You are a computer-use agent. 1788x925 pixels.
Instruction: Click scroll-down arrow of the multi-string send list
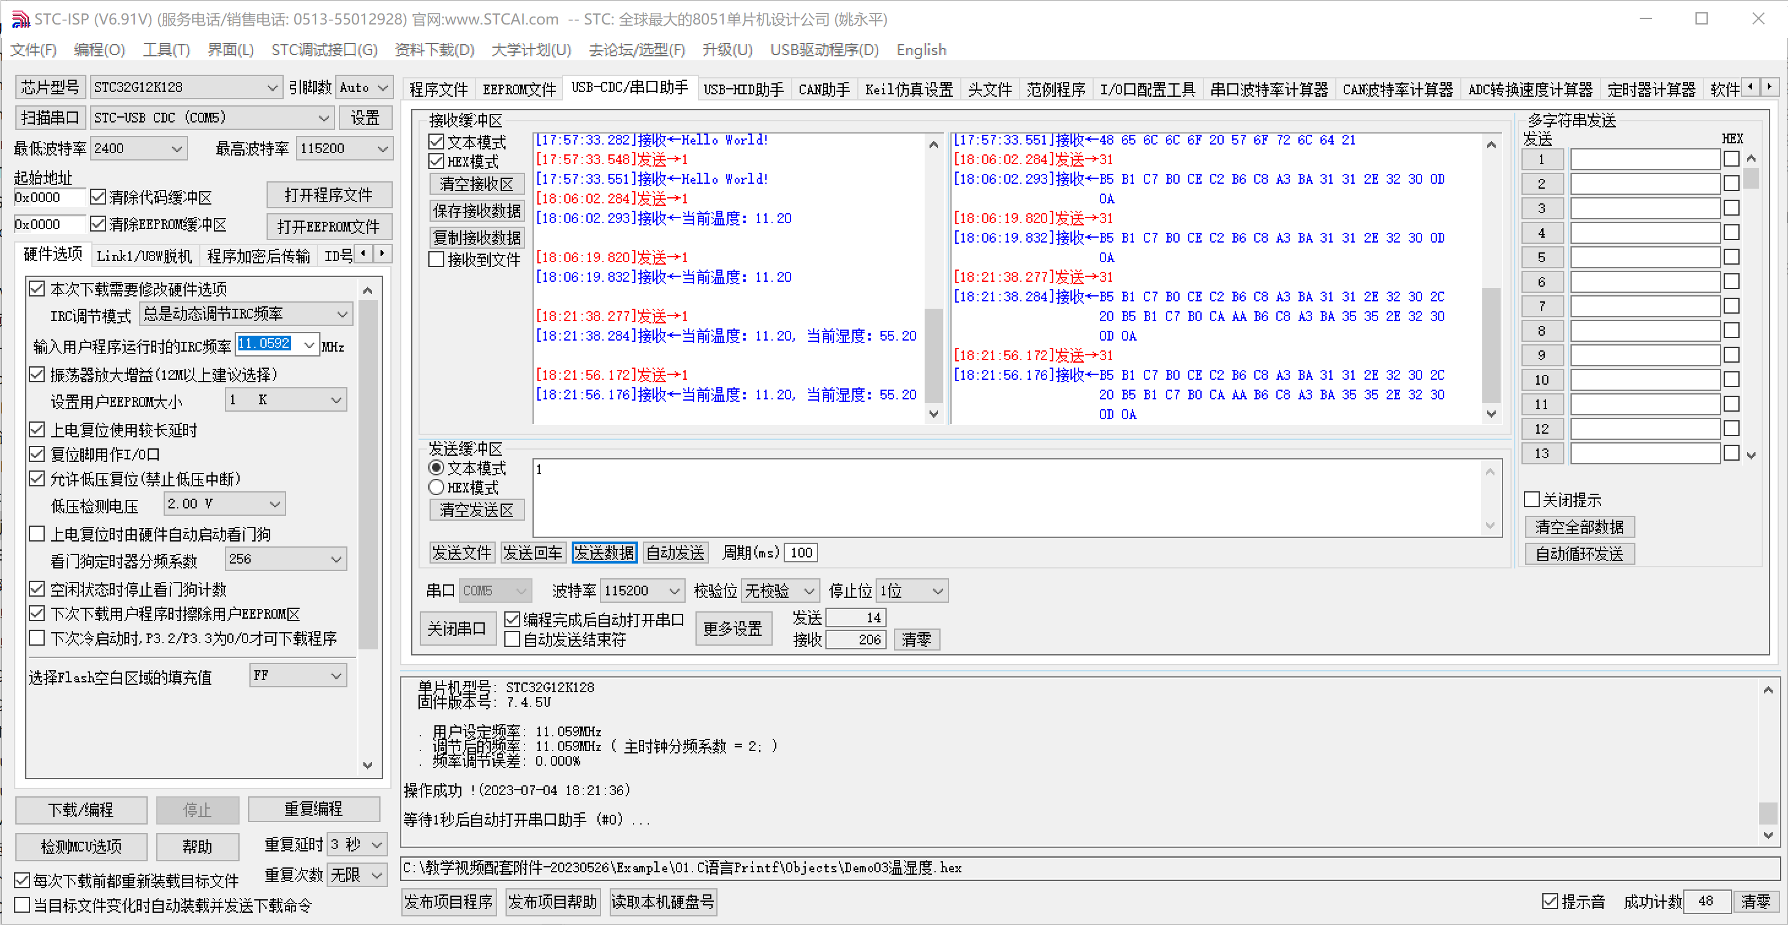pos(1751,455)
